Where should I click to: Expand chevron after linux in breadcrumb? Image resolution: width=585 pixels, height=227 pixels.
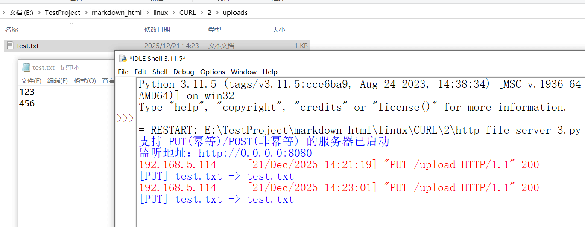pyautogui.click(x=174, y=12)
